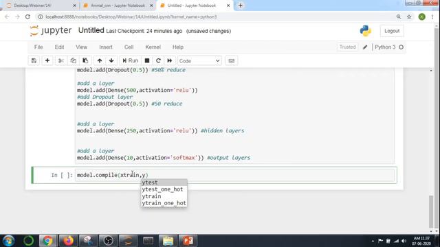The width and height of the screenshot is (440, 247).
Task: Cut selected cells with scissors icon
Action: click(61, 61)
